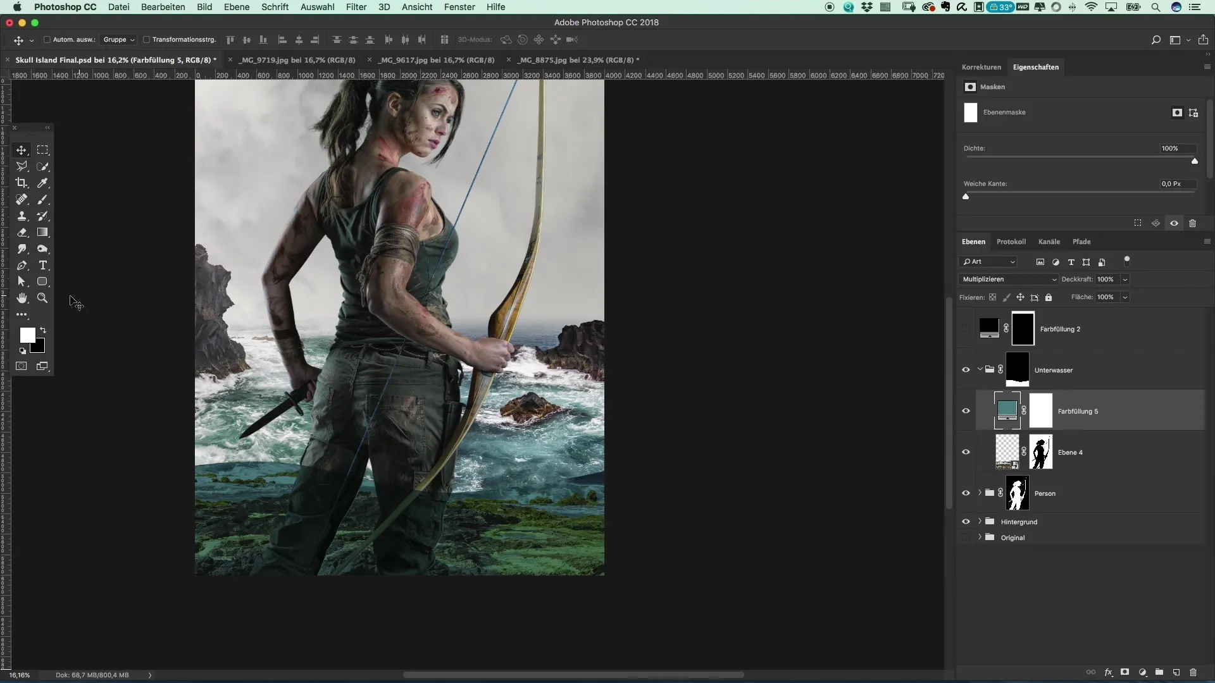The image size is (1215, 683).
Task: Switch to the Kanäle tab
Action: tap(1049, 242)
